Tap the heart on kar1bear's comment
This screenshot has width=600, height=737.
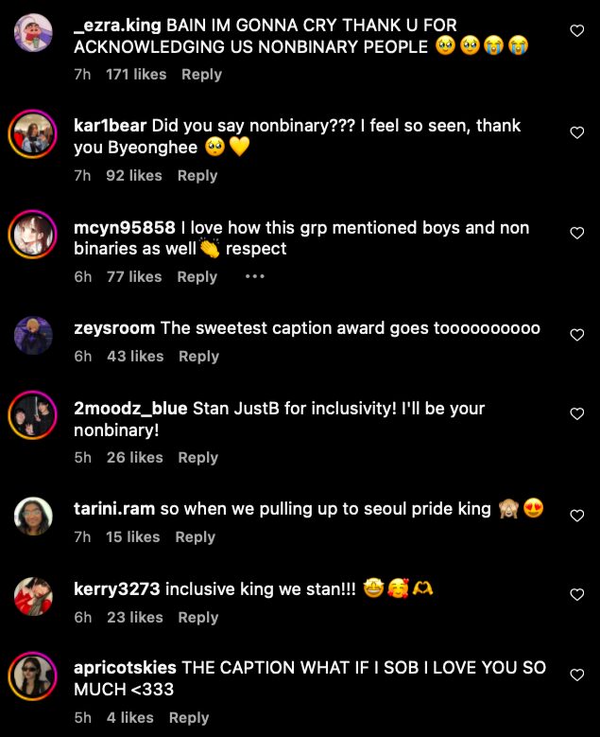pyautogui.click(x=576, y=132)
